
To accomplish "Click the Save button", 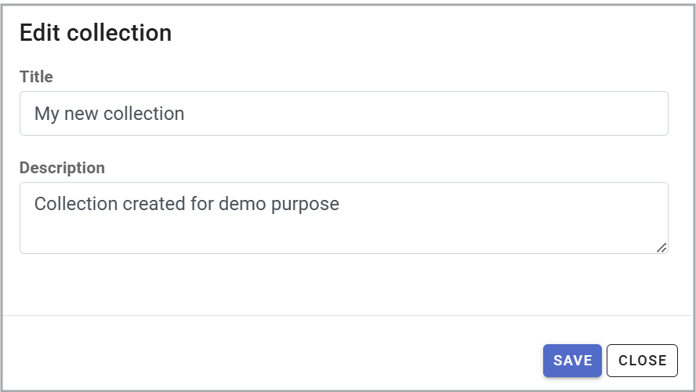I will click(x=572, y=361).
